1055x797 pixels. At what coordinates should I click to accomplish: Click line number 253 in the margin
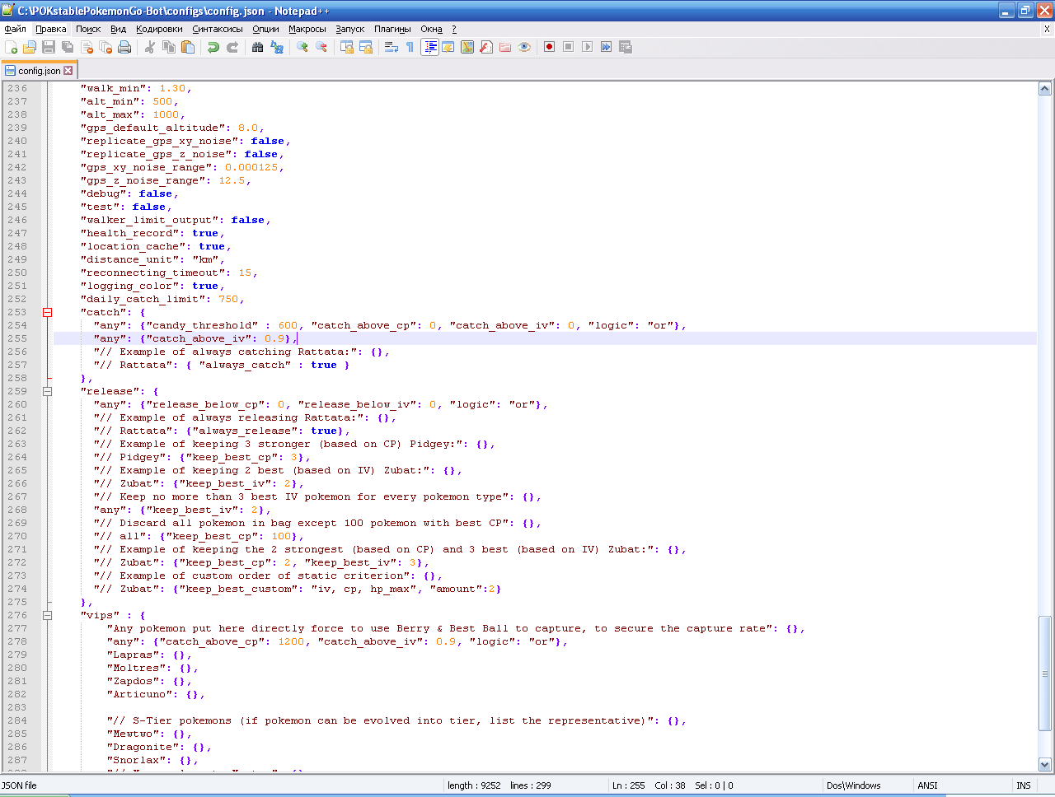(x=17, y=312)
